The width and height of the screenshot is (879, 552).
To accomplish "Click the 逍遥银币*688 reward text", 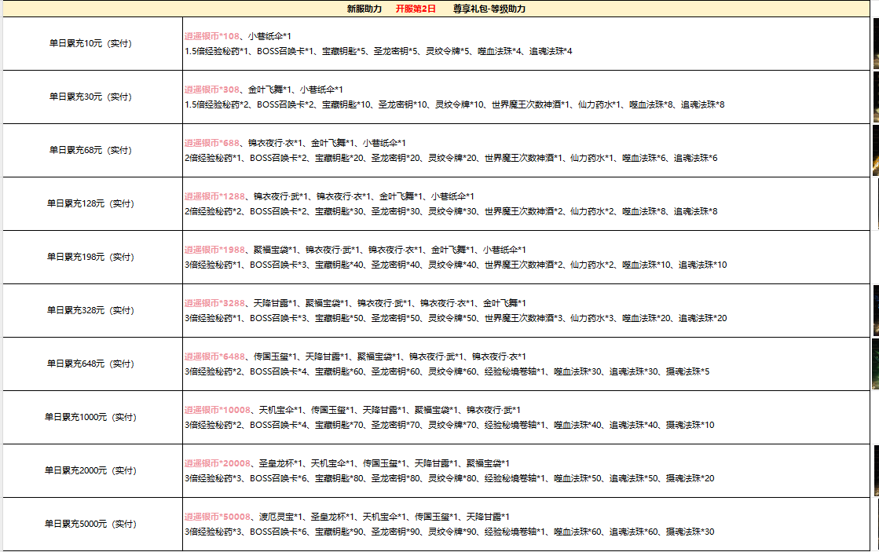I will [x=211, y=143].
